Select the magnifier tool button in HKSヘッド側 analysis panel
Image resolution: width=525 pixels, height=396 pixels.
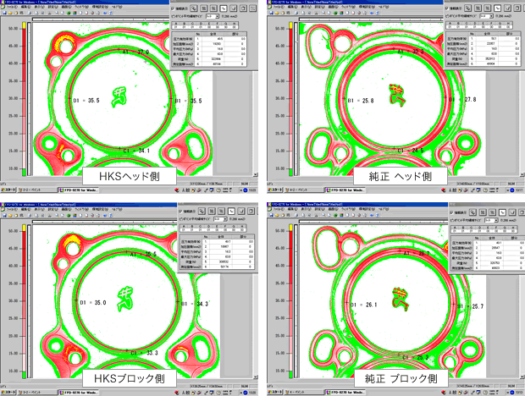pyautogui.click(x=194, y=8)
